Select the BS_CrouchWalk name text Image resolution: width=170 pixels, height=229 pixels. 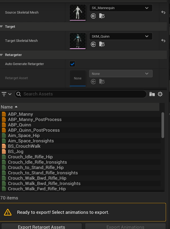click(24, 146)
